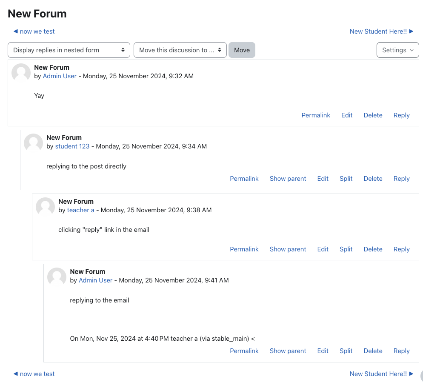This screenshot has height=382, width=423.
Task: Click the Move button
Action: point(242,50)
